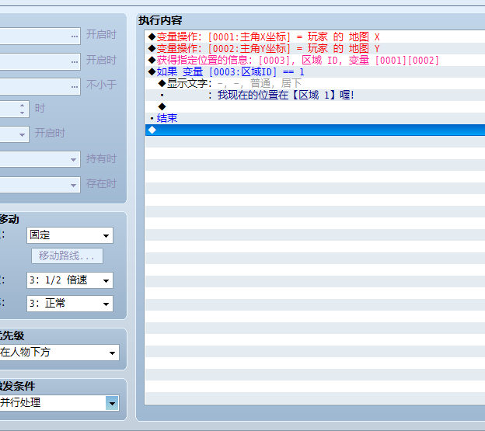
Task: Click ellipsis button beside second 开启时 field
Action: [75, 61]
